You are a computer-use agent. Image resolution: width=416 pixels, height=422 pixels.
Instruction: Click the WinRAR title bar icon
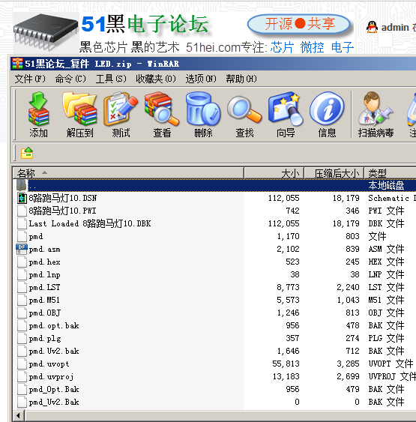(x=17, y=64)
